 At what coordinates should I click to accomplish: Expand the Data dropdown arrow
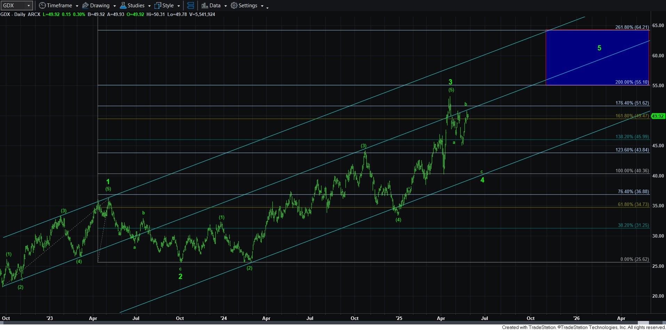pyautogui.click(x=225, y=6)
